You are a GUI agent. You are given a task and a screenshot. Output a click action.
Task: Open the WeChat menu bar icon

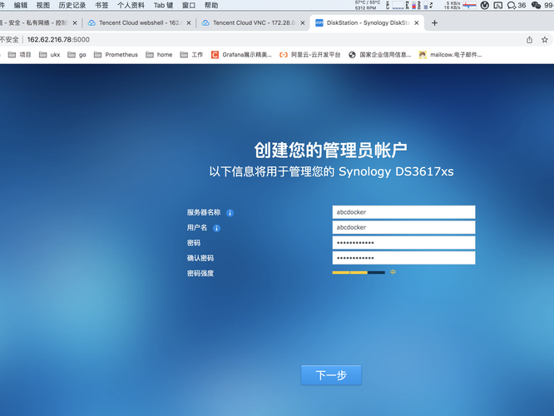[536, 5]
